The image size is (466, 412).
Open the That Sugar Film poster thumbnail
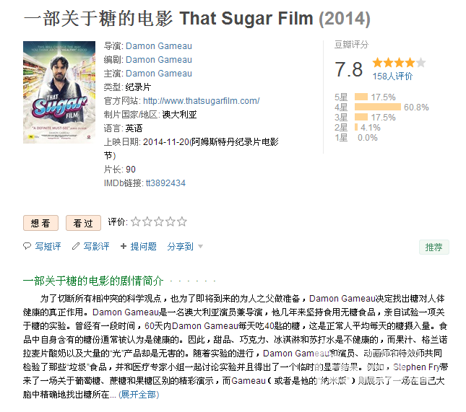pyautogui.click(x=59, y=92)
